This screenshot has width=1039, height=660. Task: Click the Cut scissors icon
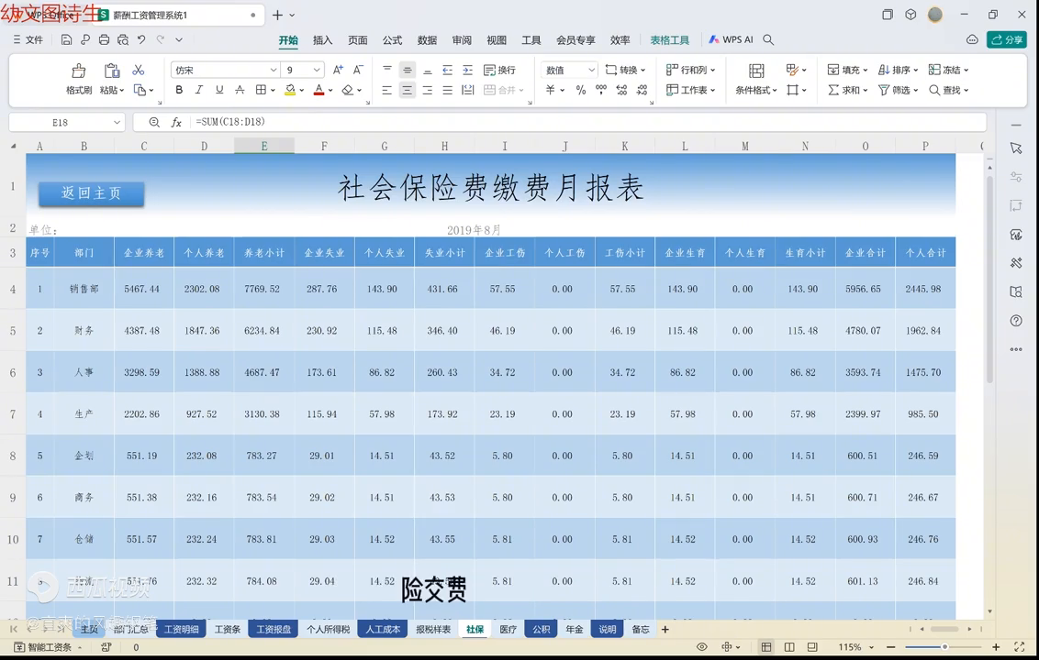(x=139, y=70)
